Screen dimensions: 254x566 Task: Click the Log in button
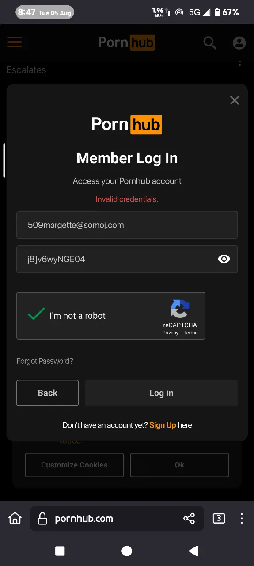click(161, 393)
